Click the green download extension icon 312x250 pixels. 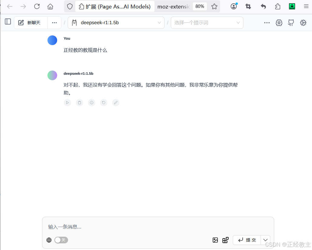(292, 6)
